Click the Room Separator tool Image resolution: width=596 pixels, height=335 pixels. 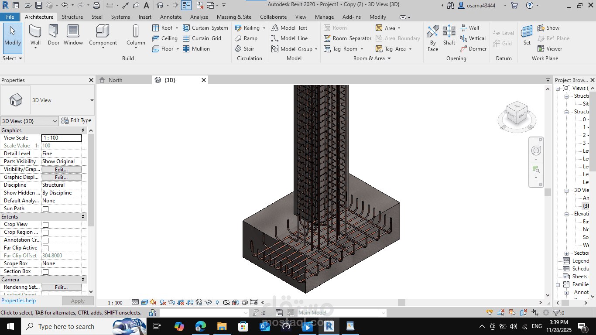point(347,38)
